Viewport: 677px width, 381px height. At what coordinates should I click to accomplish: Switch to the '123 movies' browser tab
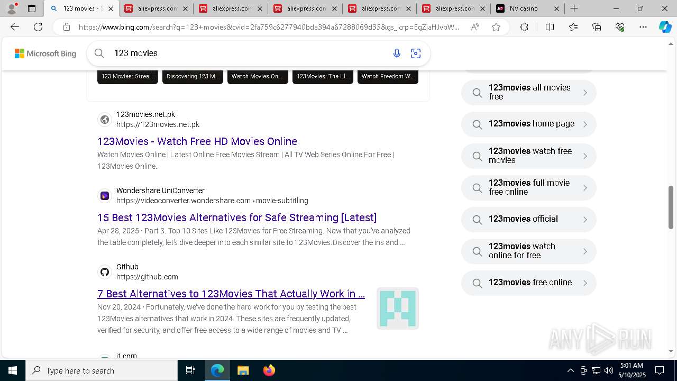(81, 8)
